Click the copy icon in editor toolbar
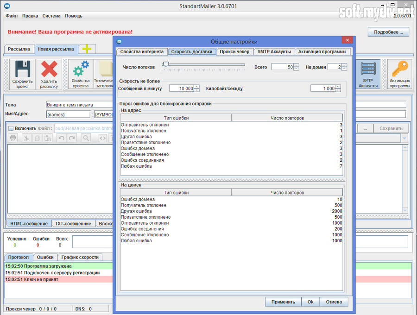This screenshot has width=417, height=315. [37, 138]
